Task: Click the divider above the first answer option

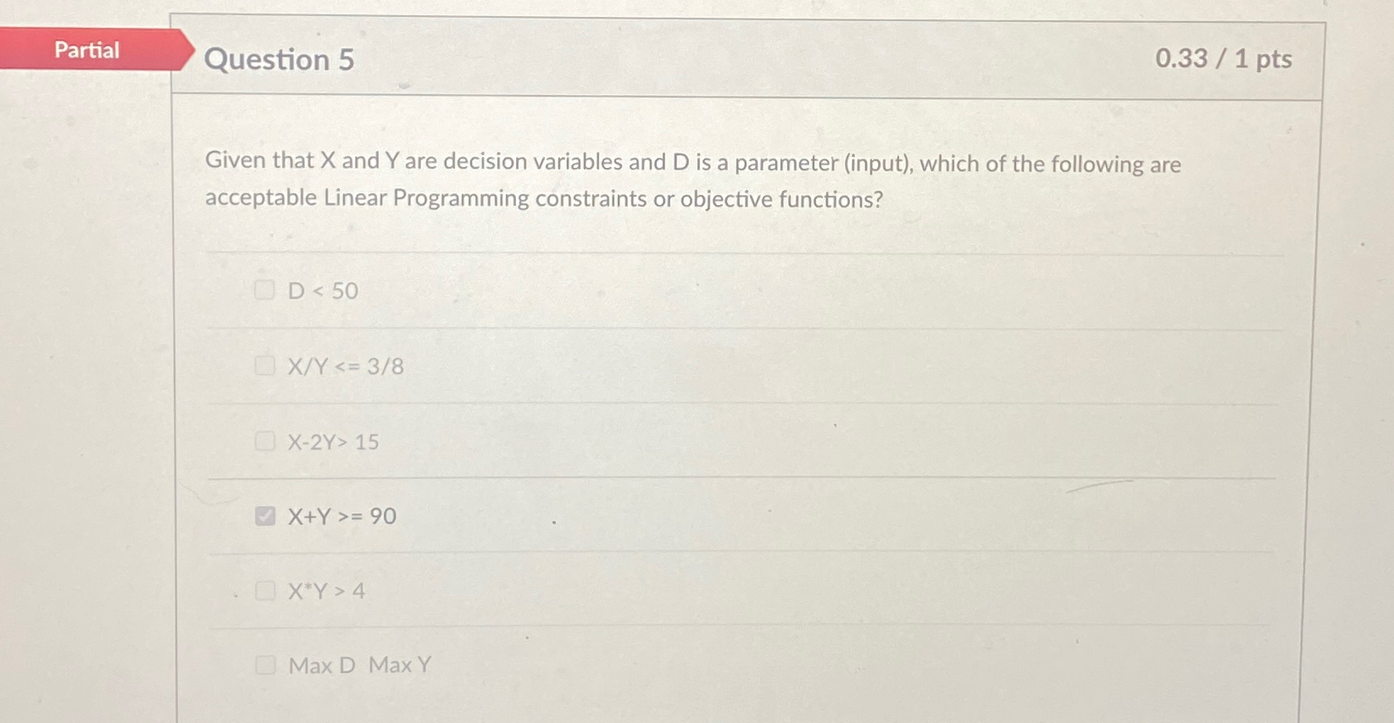Action: 744,252
